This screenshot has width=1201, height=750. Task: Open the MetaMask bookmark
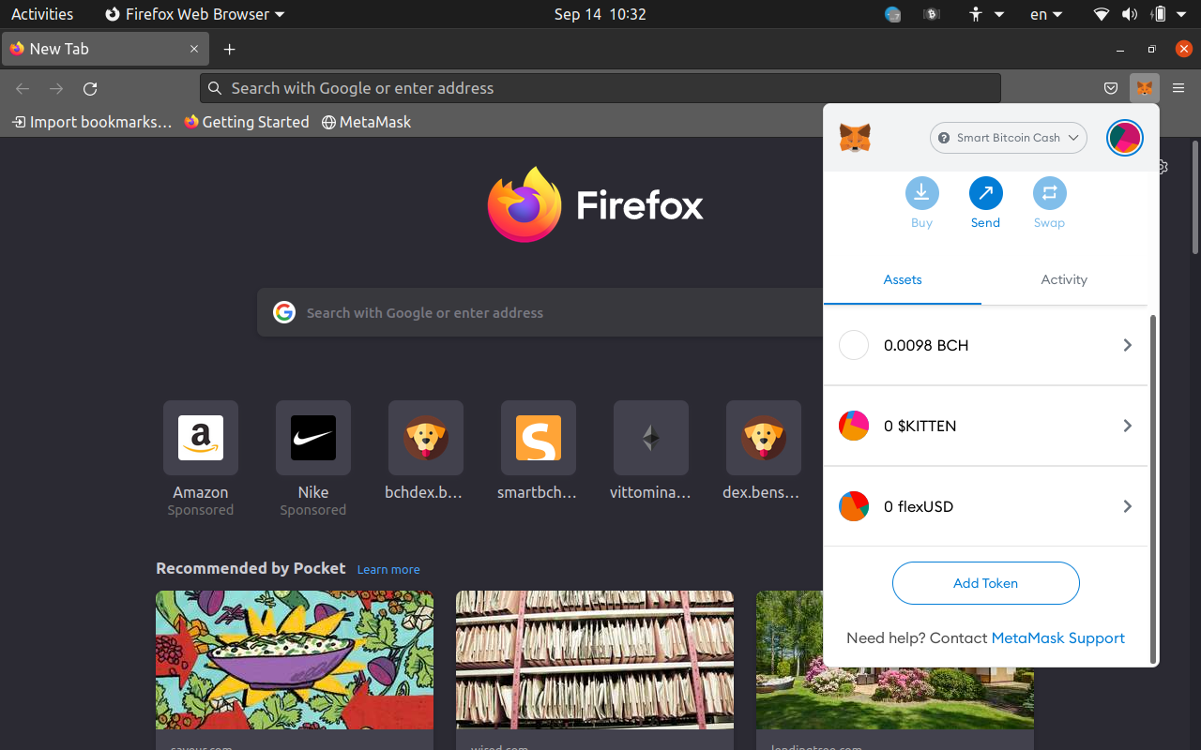click(x=366, y=122)
